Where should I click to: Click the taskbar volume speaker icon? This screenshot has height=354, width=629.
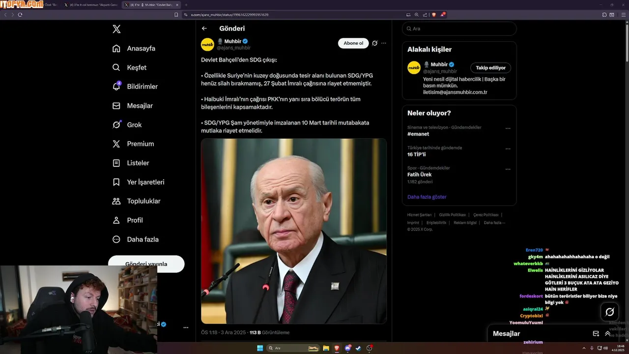(x=605, y=348)
